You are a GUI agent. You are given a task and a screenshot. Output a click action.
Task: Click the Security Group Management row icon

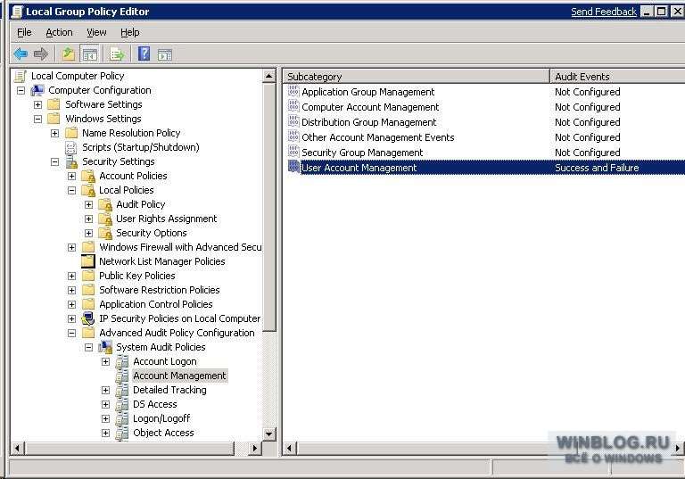pos(293,153)
